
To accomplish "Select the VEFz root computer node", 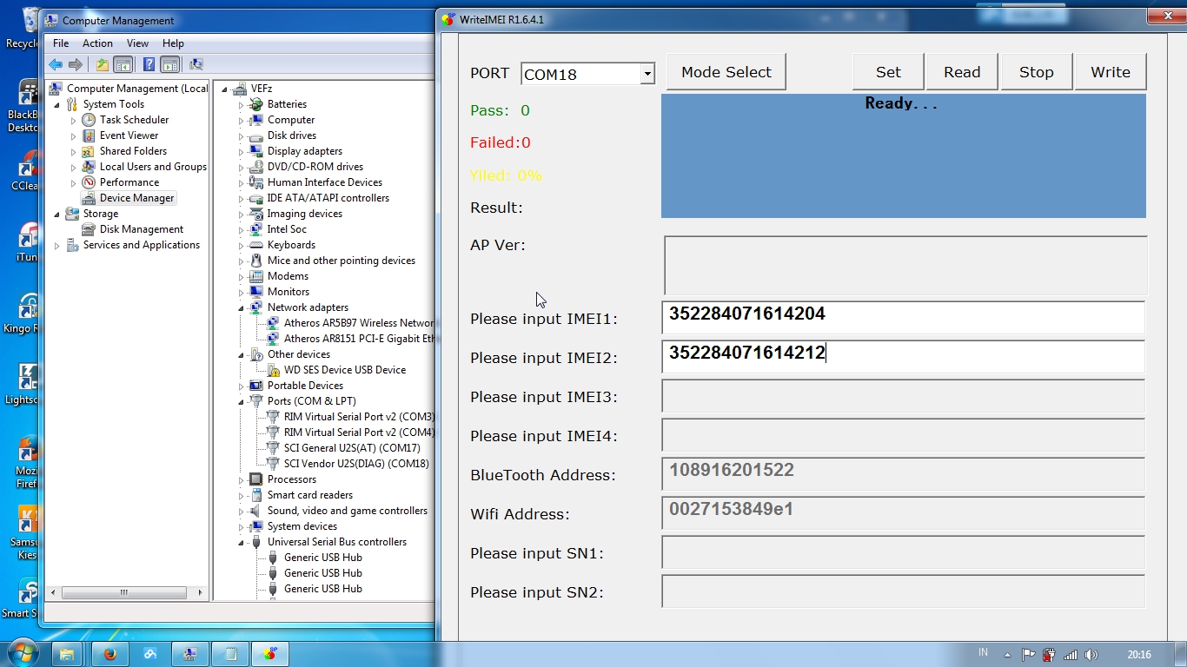I will [x=262, y=89].
